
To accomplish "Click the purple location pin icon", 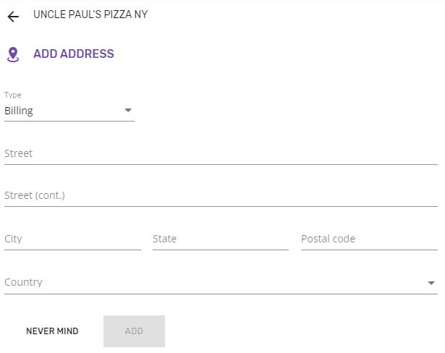I will point(13,55).
